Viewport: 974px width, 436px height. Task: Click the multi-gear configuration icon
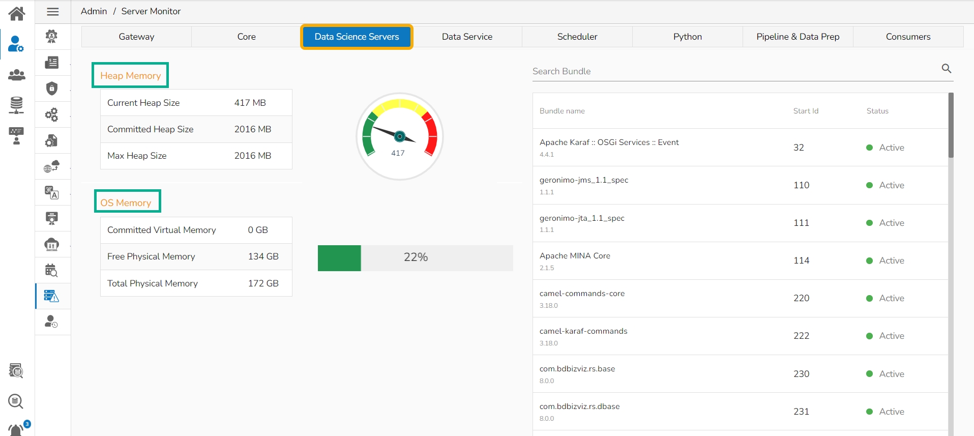[52, 114]
